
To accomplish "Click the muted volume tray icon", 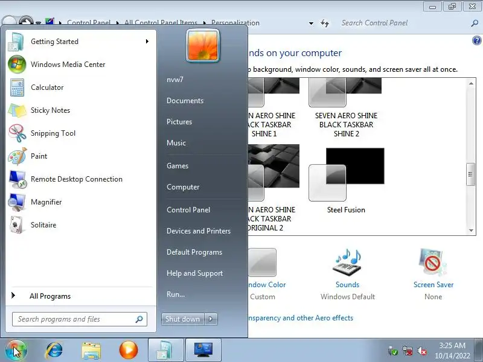I will coord(421,351).
